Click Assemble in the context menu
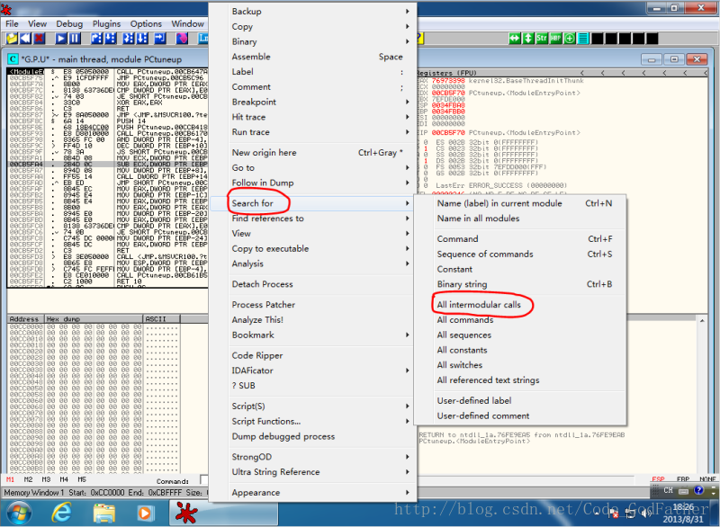720x527 pixels. (251, 57)
